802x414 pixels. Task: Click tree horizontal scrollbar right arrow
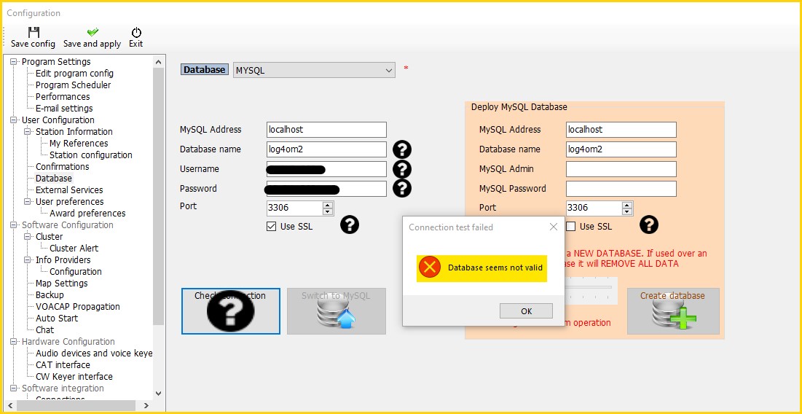(147, 405)
